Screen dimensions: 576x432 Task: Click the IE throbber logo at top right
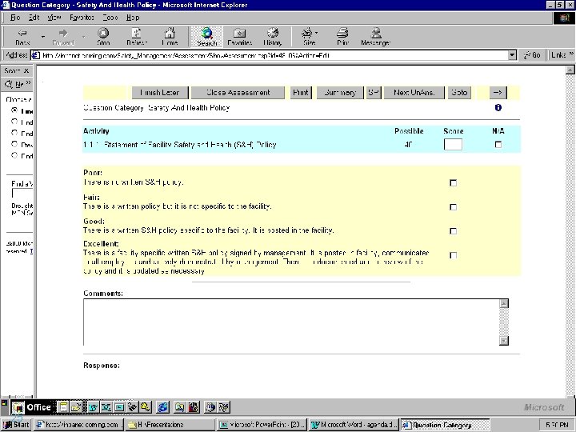[x=564, y=18]
